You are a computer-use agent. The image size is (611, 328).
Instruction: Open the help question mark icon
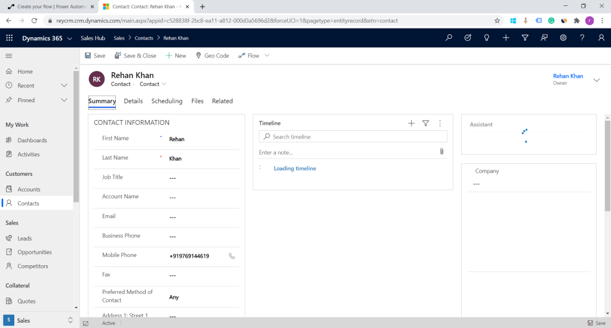(x=582, y=38)
